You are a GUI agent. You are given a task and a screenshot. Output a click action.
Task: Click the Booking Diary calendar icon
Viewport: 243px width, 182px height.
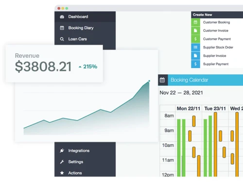pos(62,28)
